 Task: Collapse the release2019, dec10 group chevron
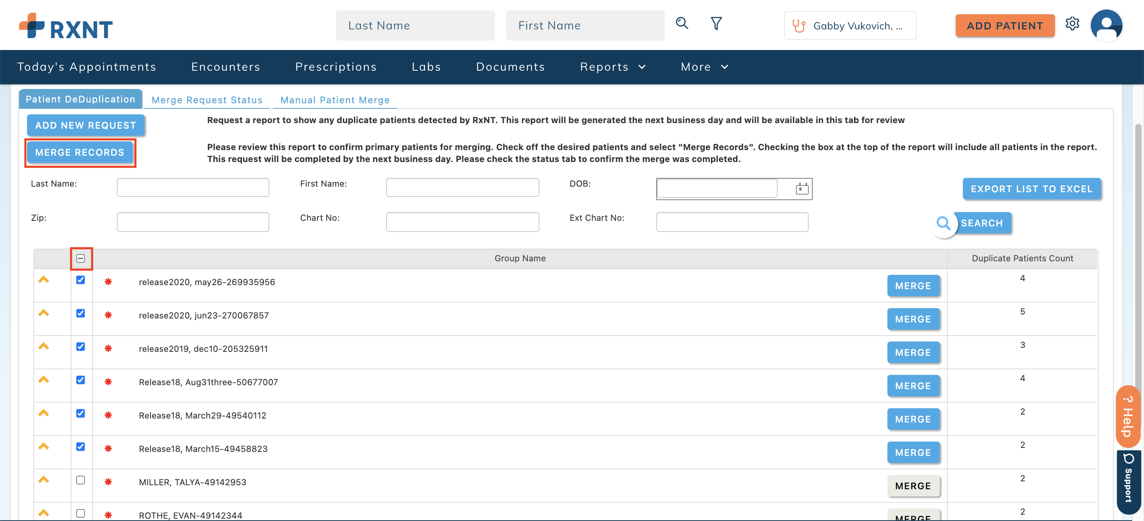(44, 346)
